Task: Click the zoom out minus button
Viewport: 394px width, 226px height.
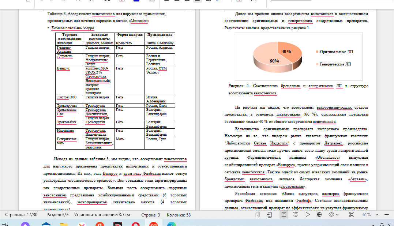Action: coord(387,215)
